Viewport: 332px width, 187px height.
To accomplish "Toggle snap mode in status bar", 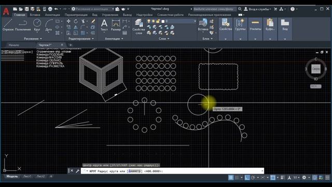I will [x=237, y=178].
